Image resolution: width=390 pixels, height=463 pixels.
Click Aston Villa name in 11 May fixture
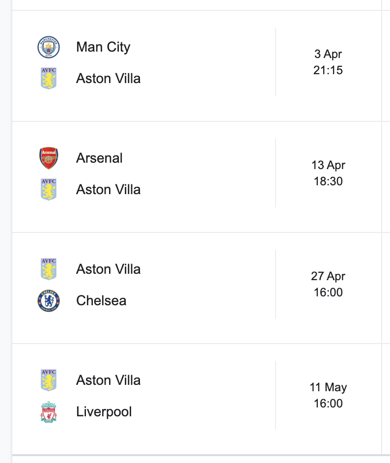click(108, 380)
